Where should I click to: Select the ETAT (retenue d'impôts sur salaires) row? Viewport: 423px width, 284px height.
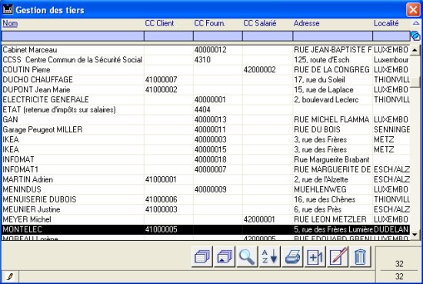(x=206, y=109)
